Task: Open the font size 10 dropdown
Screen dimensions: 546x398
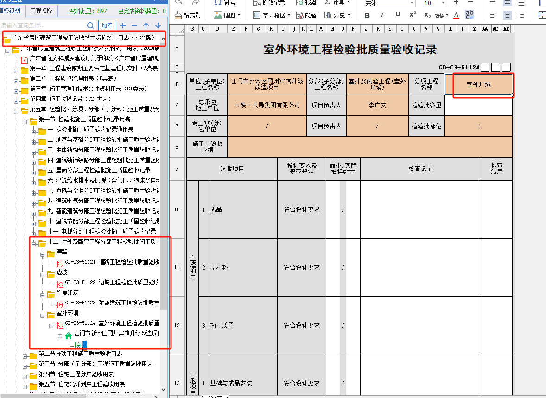Action: (443, 3)
